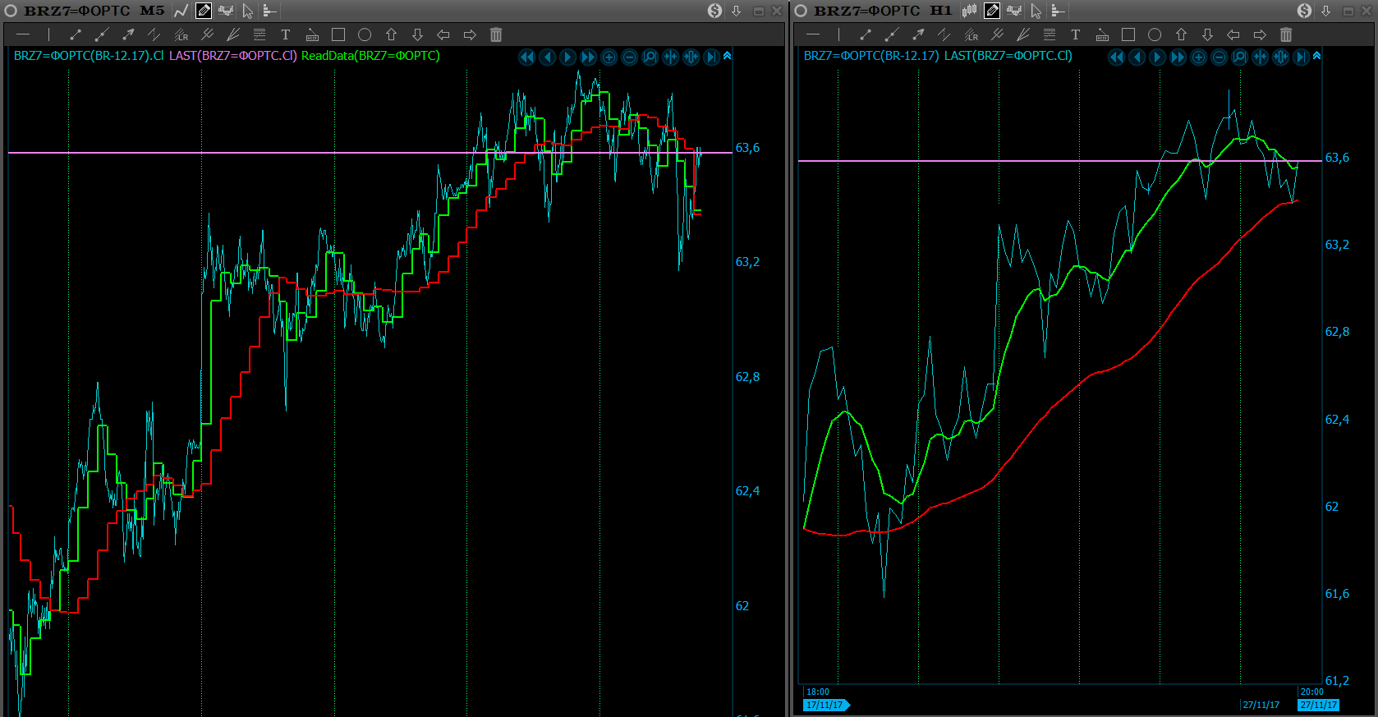Screen dimensions: 1378x717
Task: Click the dollar sign icon in H1 window
Action: tap(1304, 11)
